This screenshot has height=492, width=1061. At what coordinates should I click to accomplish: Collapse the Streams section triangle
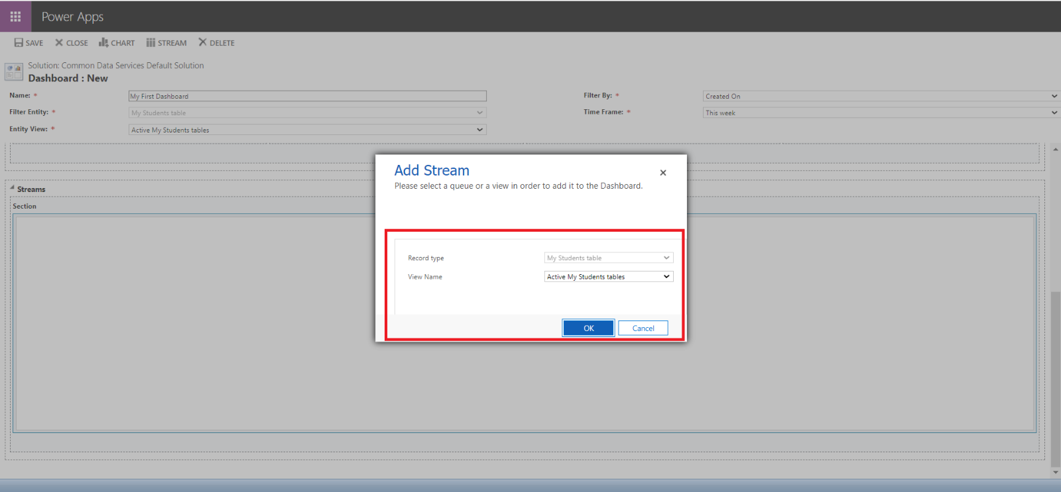click(x=12, y=188)
